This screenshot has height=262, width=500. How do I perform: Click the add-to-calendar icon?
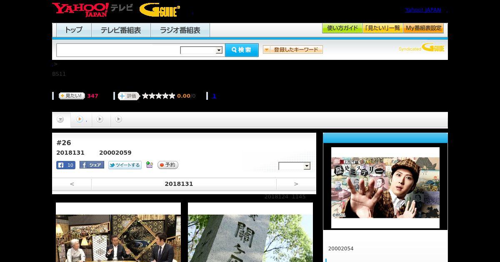[150, 165]
